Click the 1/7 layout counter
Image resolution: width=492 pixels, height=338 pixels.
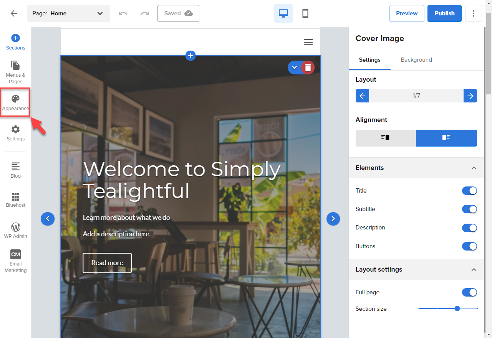[x=416, y=96]
